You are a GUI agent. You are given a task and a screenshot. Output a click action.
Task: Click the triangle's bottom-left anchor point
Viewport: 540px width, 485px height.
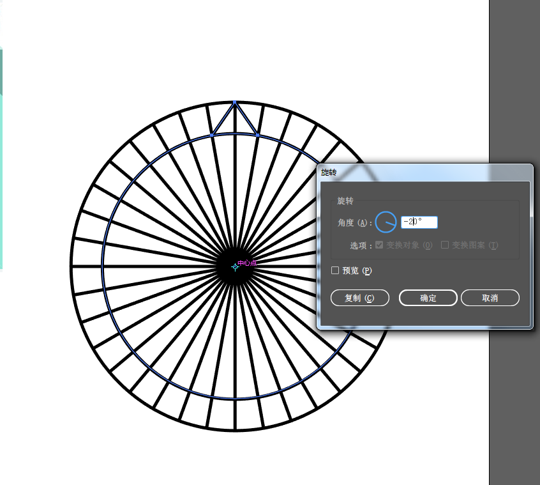coord(212,135)
